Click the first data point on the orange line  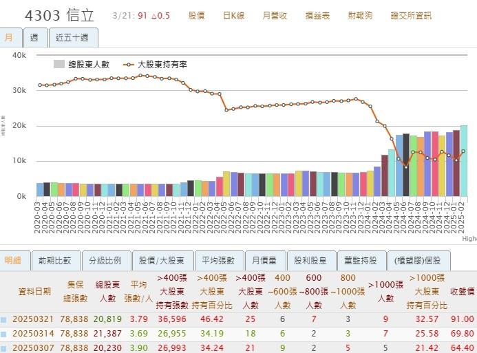coord(39,85)
